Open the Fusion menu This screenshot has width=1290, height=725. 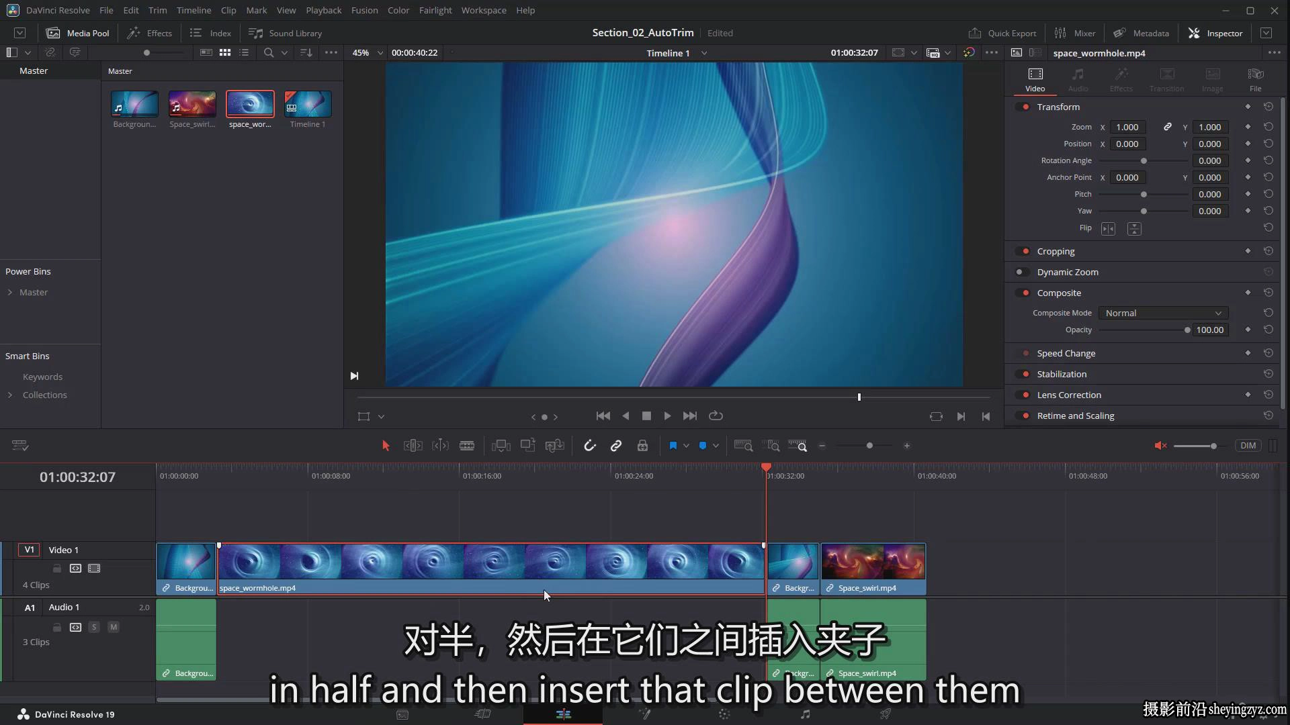(364, 10)
